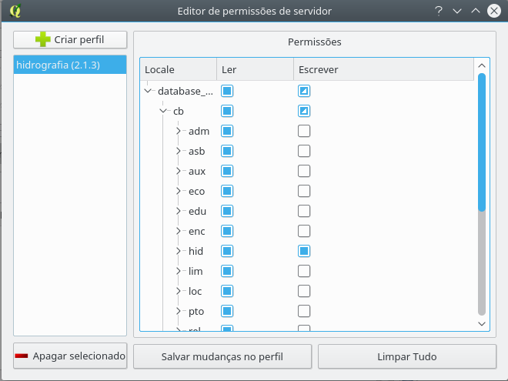Uncheck Ler for pto row
The image size is (508, 381).
point(227,311)
